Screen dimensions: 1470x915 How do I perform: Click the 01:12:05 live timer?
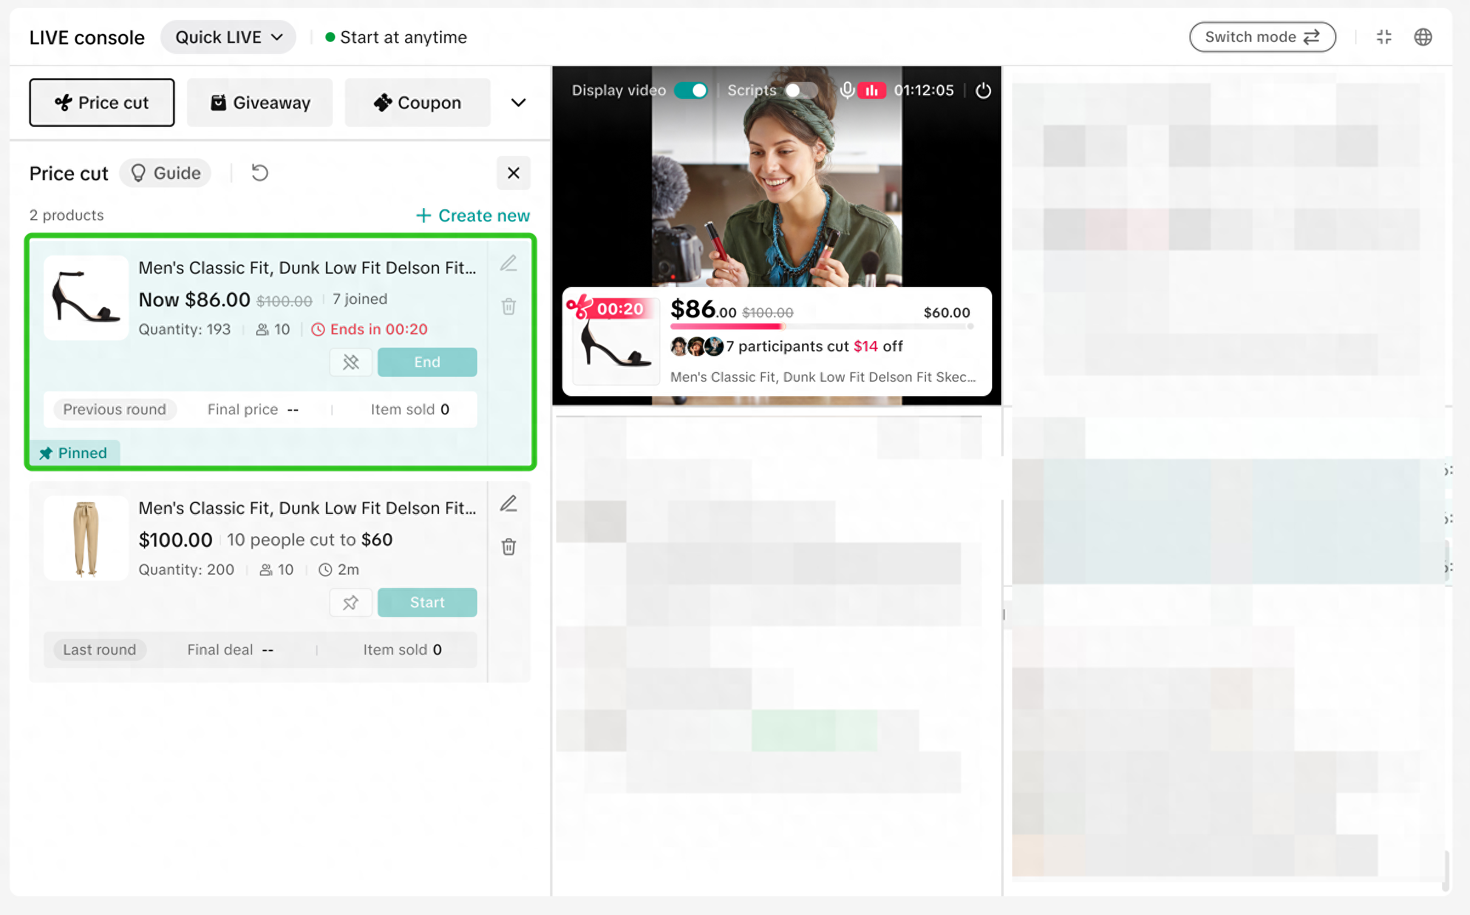924,90
